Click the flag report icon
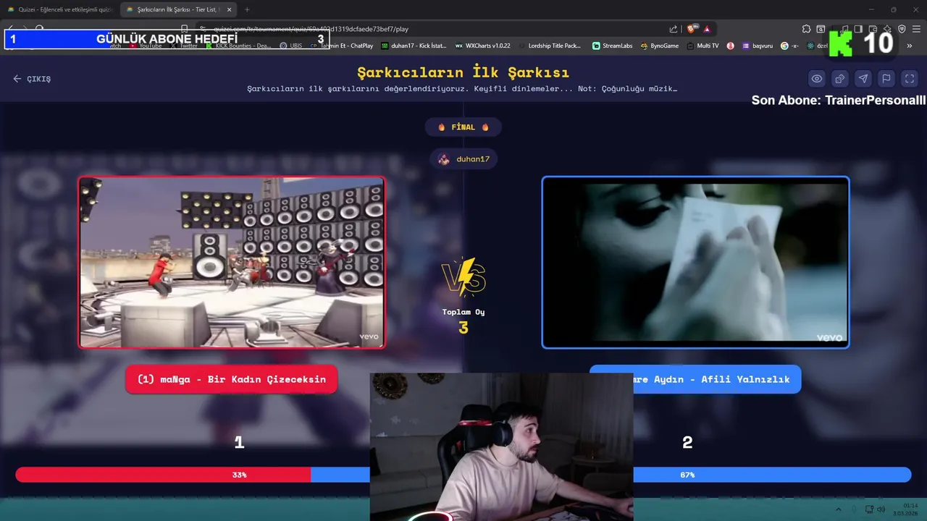The width and height of the screenshot is (927, 521). click(886, 79)
